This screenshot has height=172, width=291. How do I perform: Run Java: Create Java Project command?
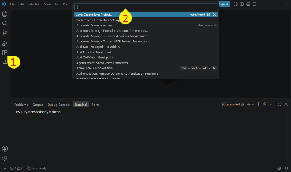(x=146, y=15)
